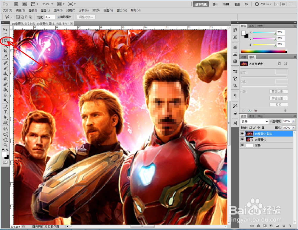Switch to 基本功能 workspace
298x230 pixels.
tap(201, 4)
